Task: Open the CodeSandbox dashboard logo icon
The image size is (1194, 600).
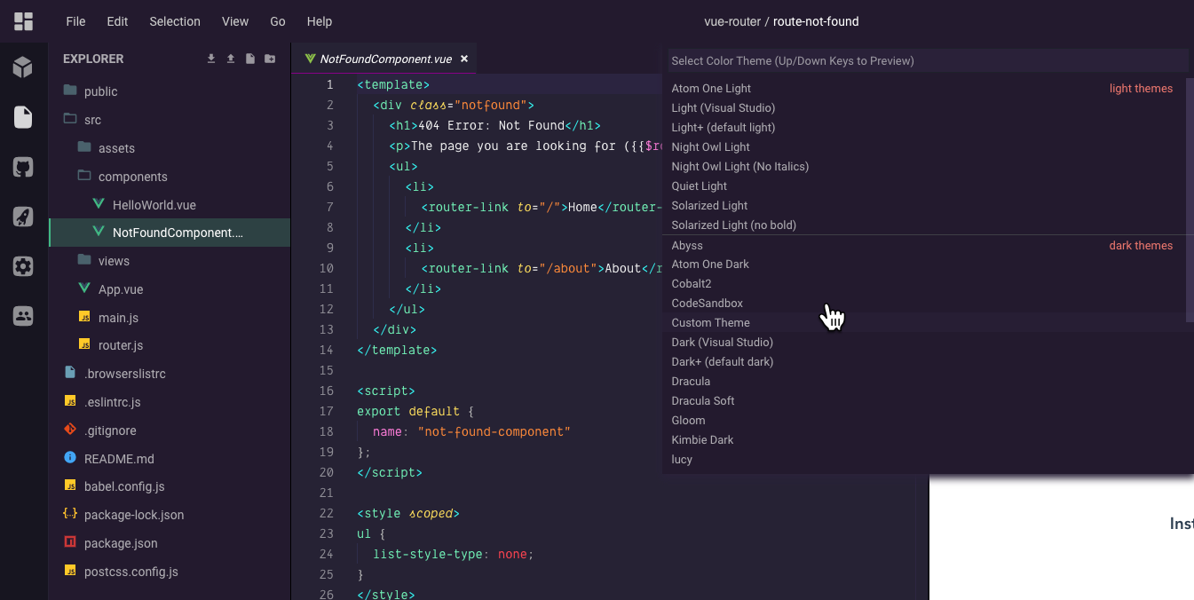Action: point(23,21)
